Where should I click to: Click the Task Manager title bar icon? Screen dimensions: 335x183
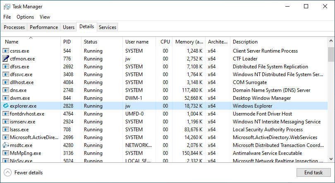click(x=7, y=7)
